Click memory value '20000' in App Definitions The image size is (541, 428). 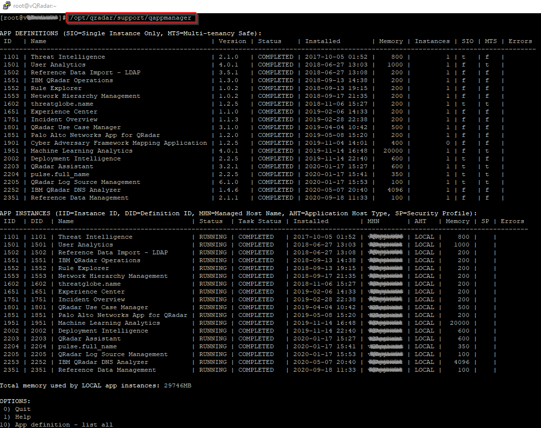pyautogui.click(x=393, y=151)
